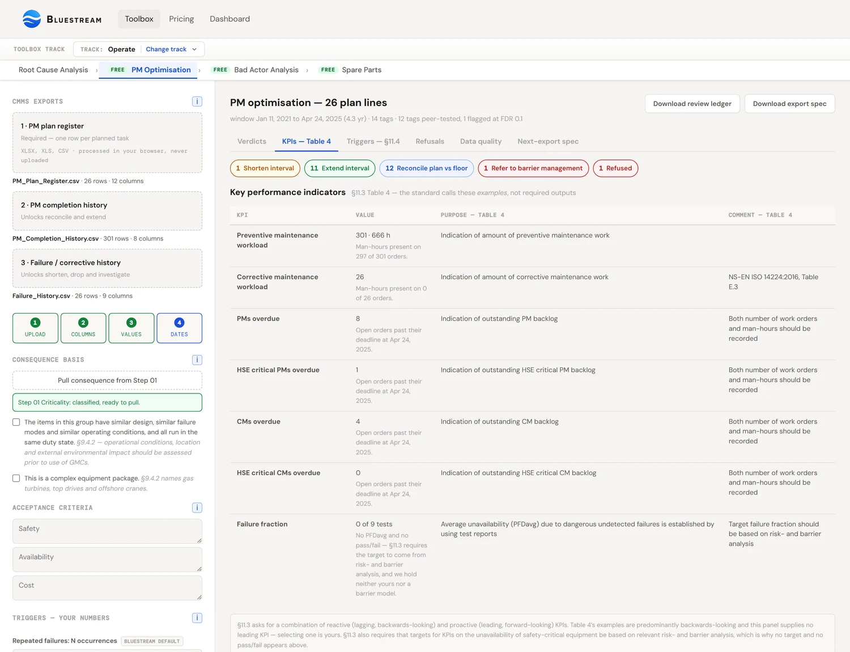Filter by 1 Shorten interval chip
The image size is (850, 652).
click(x=265, y=168)
